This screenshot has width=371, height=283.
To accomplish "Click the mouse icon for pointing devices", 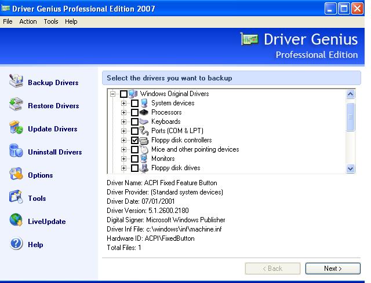I will [x=144, y=149].
